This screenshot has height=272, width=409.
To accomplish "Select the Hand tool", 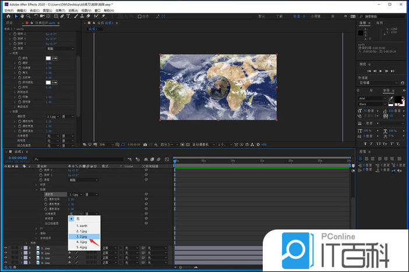I will pyautogui.click(x=22, y=16).
